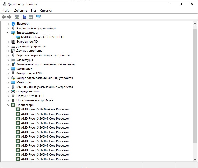Expand the Компьютер node
This screenshot has height=168, width=198.
(x=8, y=69)
